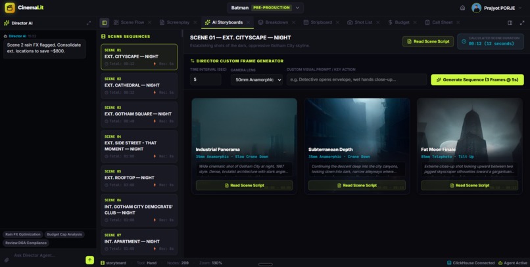Toggle the left sidebar panel icon by the tabs

[x=104, y=22]
